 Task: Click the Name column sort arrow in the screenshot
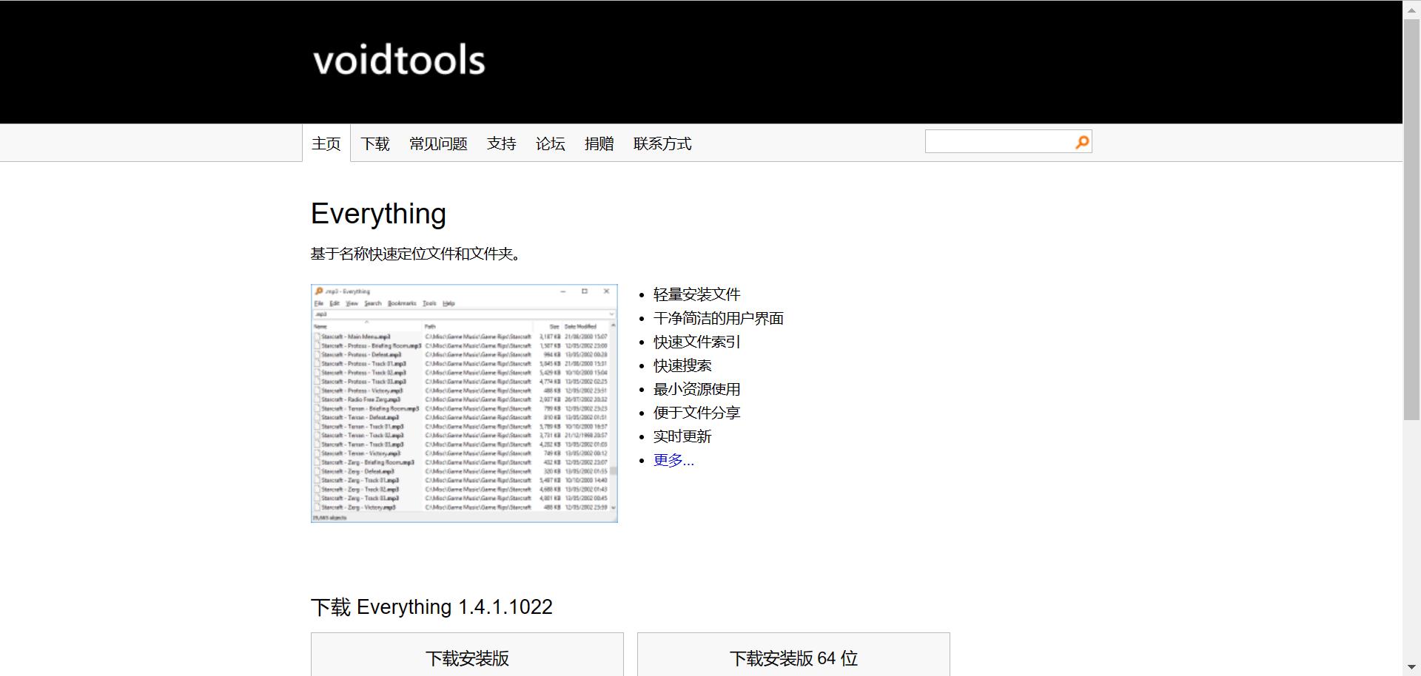366,322
